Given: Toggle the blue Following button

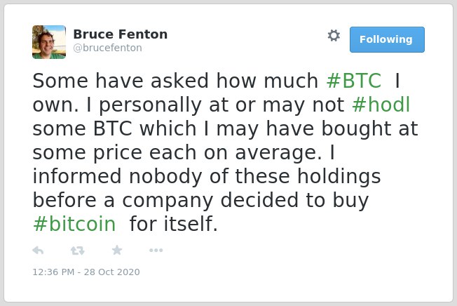Looking at the screenshot, I should pyautogui.click(x=387, y=40).
